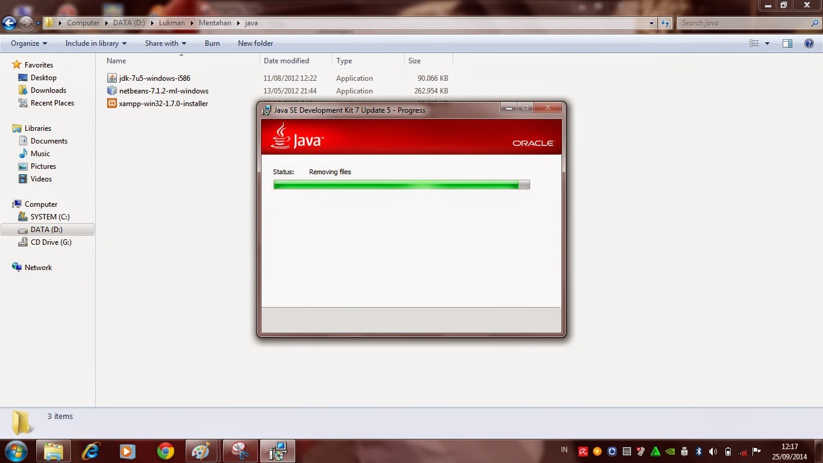Select Libraries in the navigation pane

point(38,128)
